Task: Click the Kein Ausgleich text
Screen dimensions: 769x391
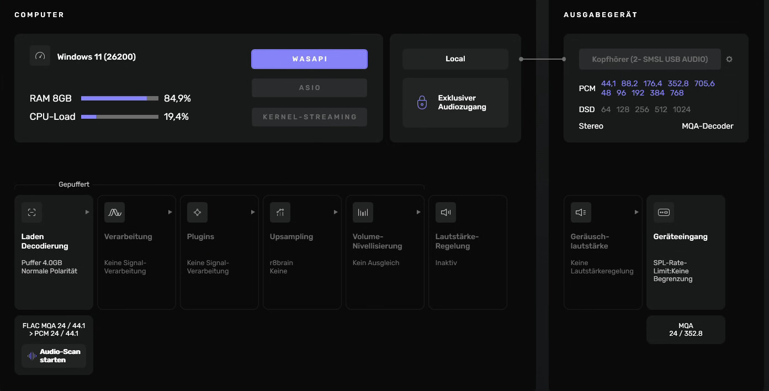Action: (376, 263)
